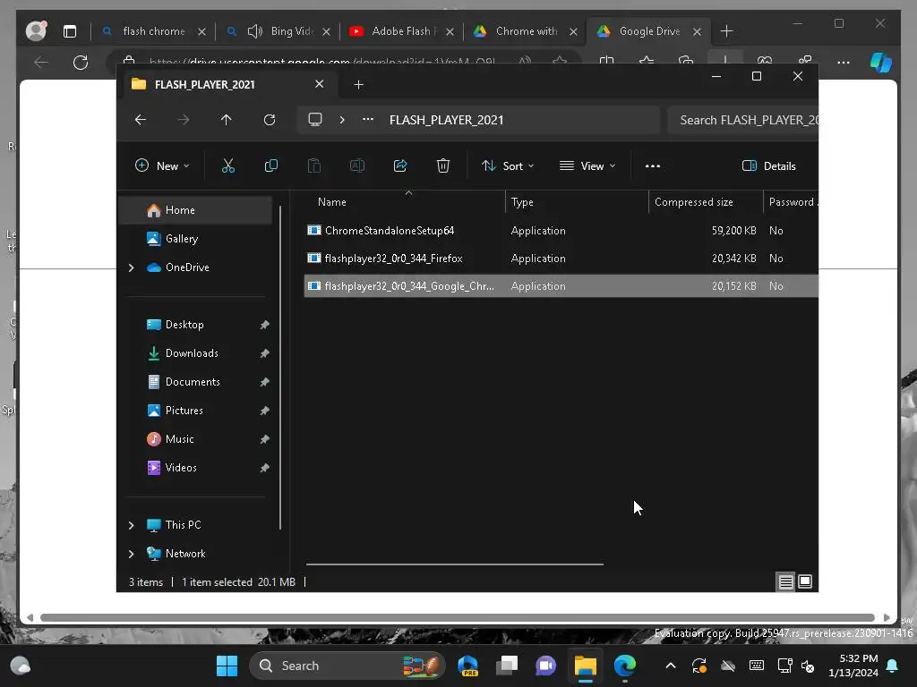This screenshot has width=917, height=687.
Task: Unpin Desktop using its pin icon
Action: point(264,325)
